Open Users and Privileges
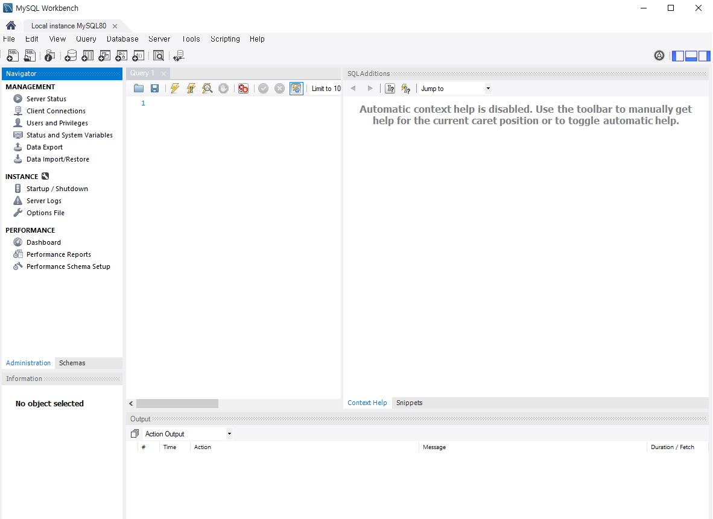This screenshot has width=713, height=519. 57,123
